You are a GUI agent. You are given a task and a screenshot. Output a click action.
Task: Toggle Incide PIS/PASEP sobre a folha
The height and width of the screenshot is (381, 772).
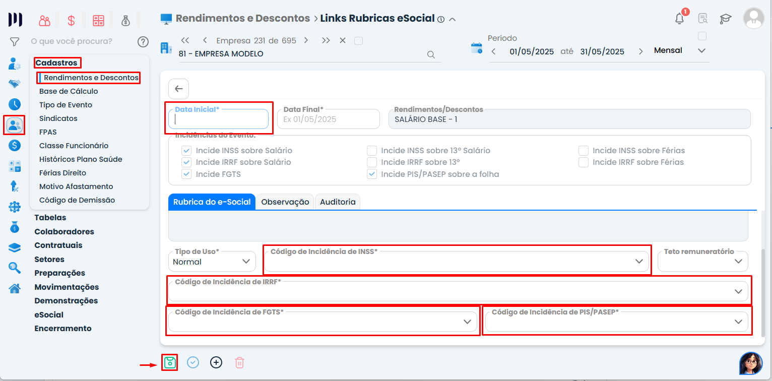pos(372,174)
